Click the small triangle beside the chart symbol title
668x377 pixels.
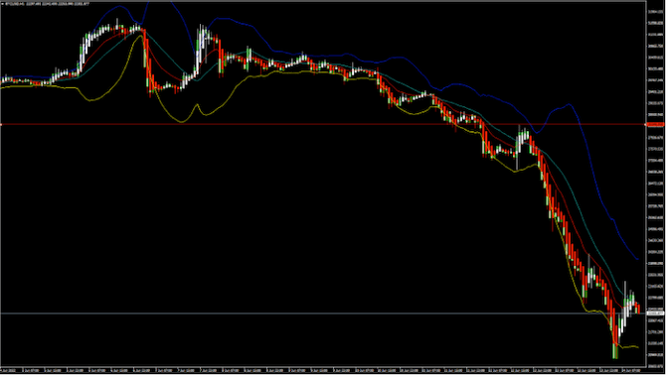coord(2,4)
